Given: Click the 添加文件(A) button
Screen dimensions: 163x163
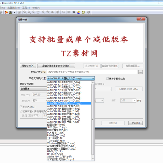Looking at the screenshot, I should pyautogui.click(x=28, y=66).
